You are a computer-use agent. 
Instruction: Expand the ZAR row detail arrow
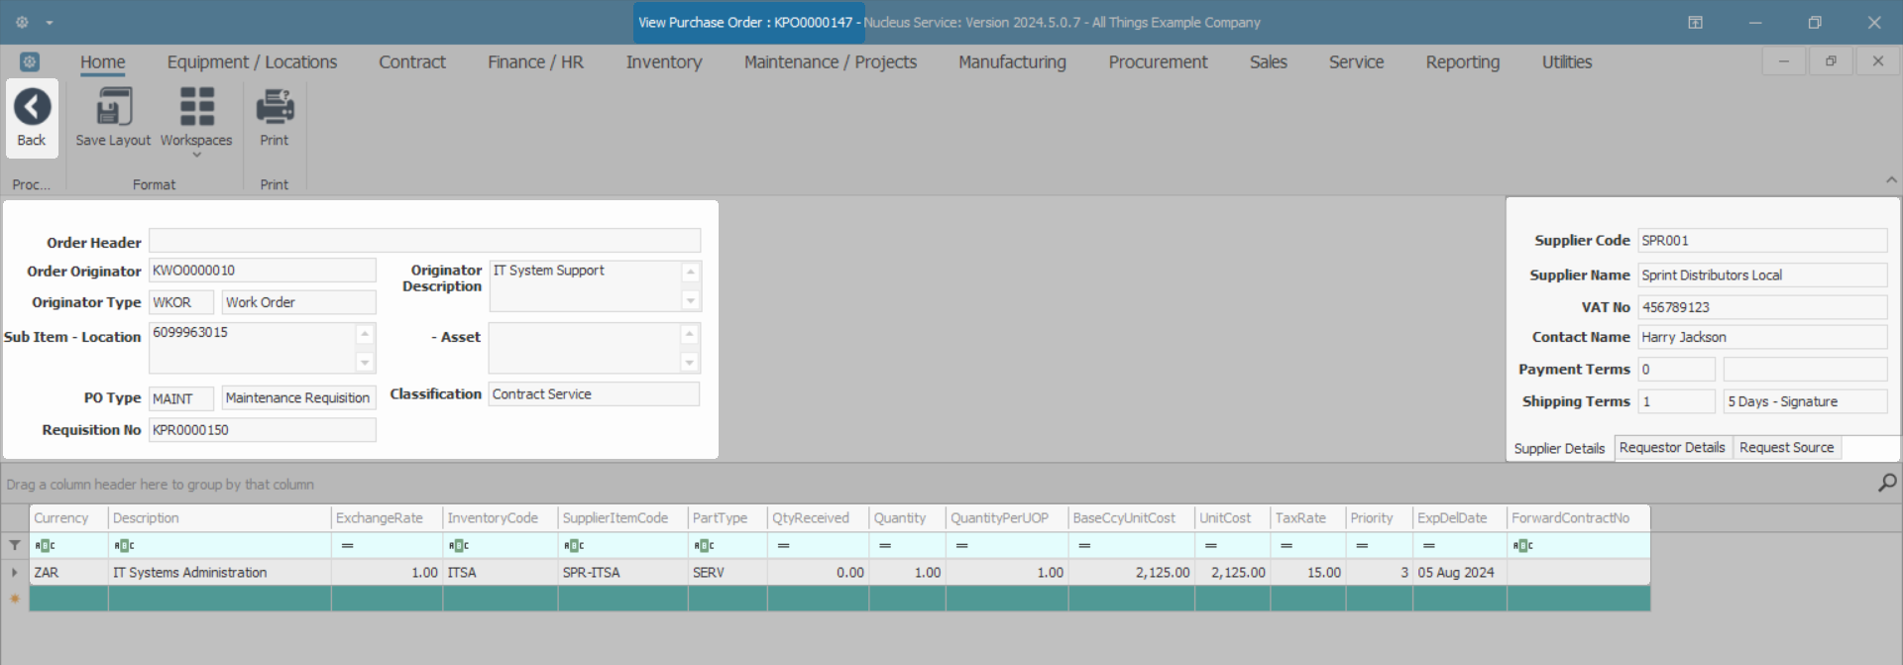pyautogui.click(x=14, y=572)
